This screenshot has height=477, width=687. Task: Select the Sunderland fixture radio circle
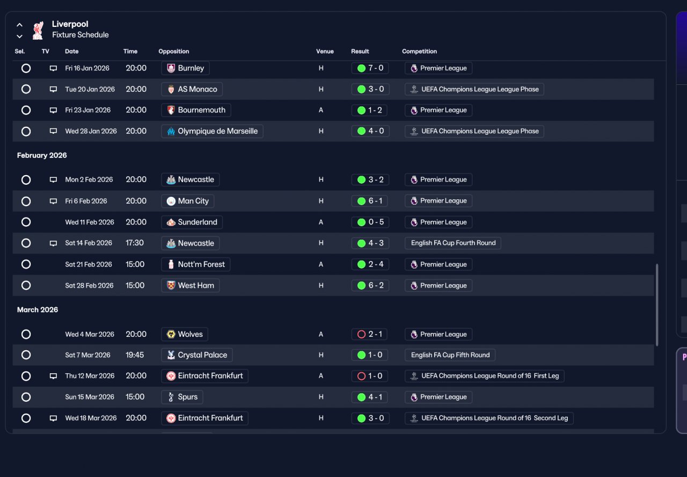26,222
